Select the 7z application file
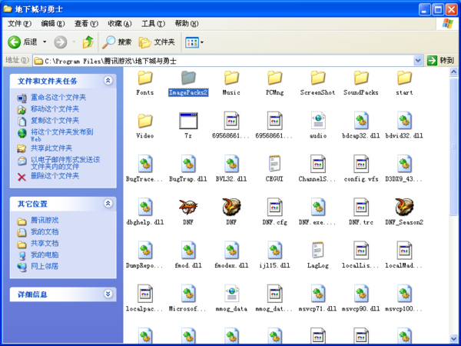Image resolution: width=461 pixels, height=346 pixels. [x=188, y=121]
